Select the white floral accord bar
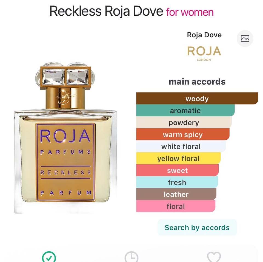 [181, 146]
